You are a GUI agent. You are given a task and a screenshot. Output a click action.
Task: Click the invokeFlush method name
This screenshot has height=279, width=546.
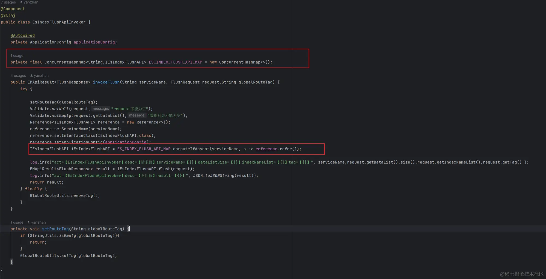point(106,82)
